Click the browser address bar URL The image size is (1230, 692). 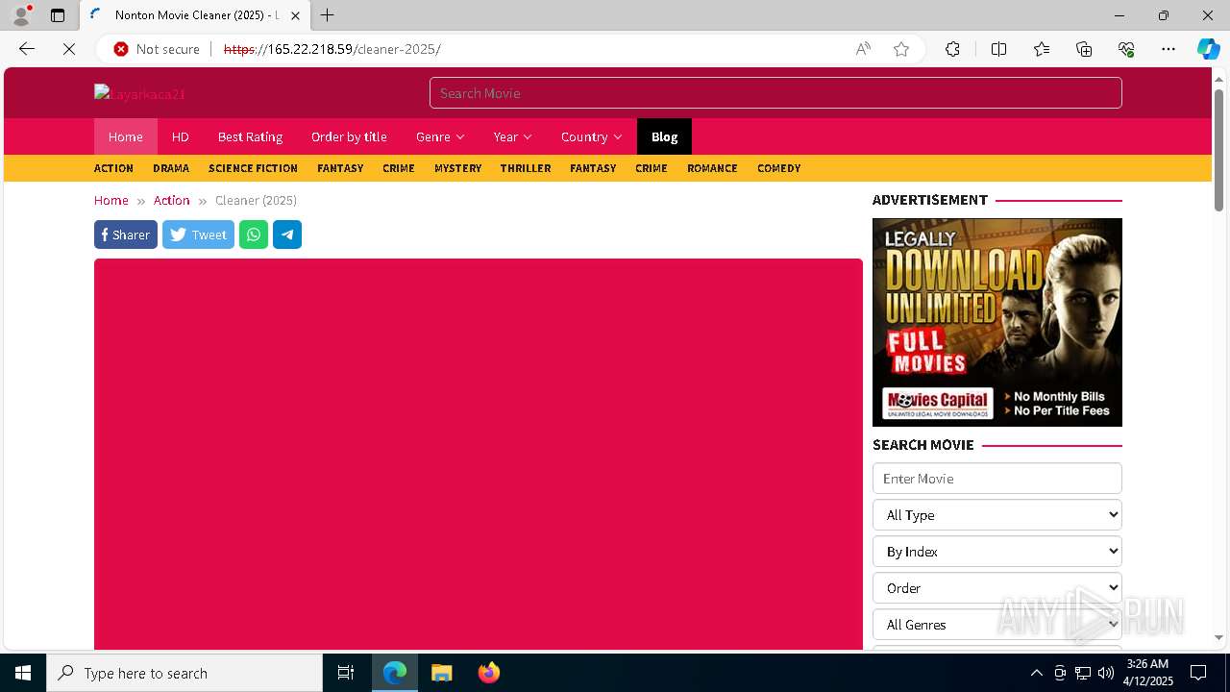(332, 49)
